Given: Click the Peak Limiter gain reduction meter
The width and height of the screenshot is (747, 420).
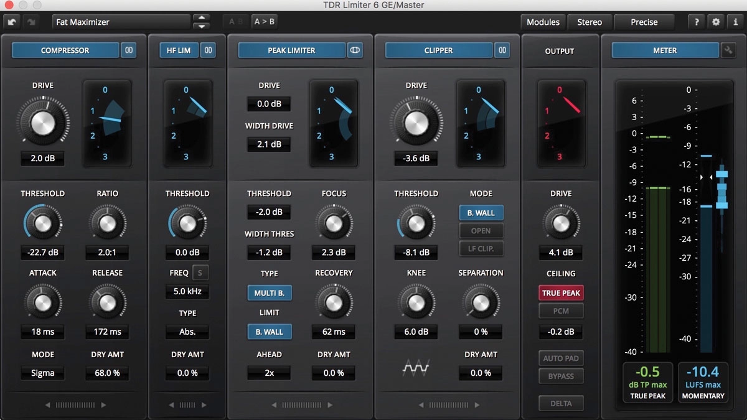Looking at the screenshot, I should 334,123.
